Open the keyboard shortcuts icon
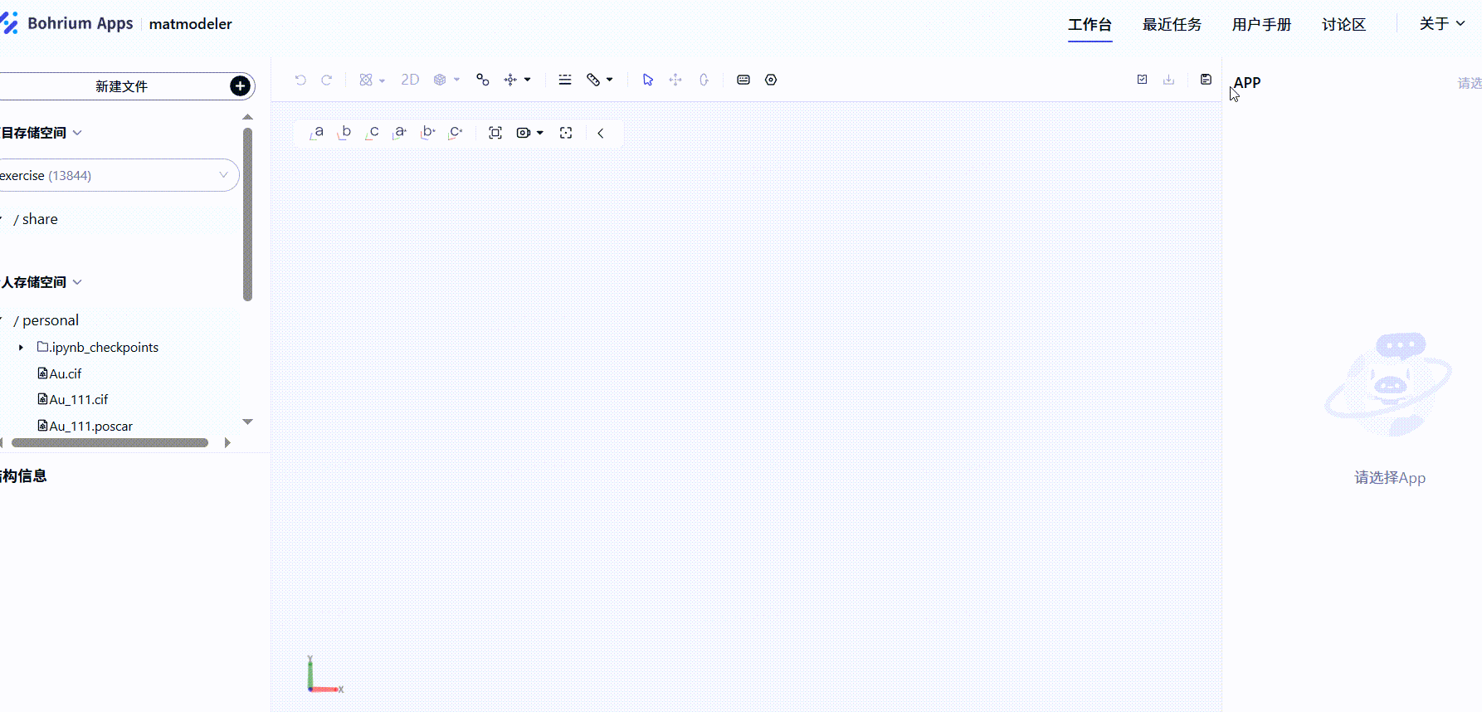1482x712 pixels. pos(743,80)
